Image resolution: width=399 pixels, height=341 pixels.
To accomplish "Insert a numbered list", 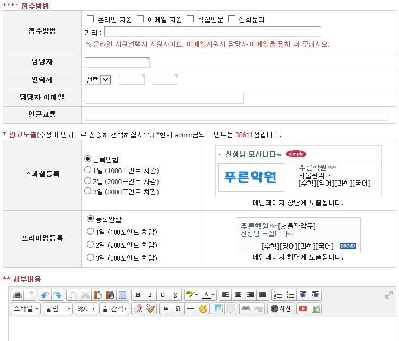I will click(277, 295).
